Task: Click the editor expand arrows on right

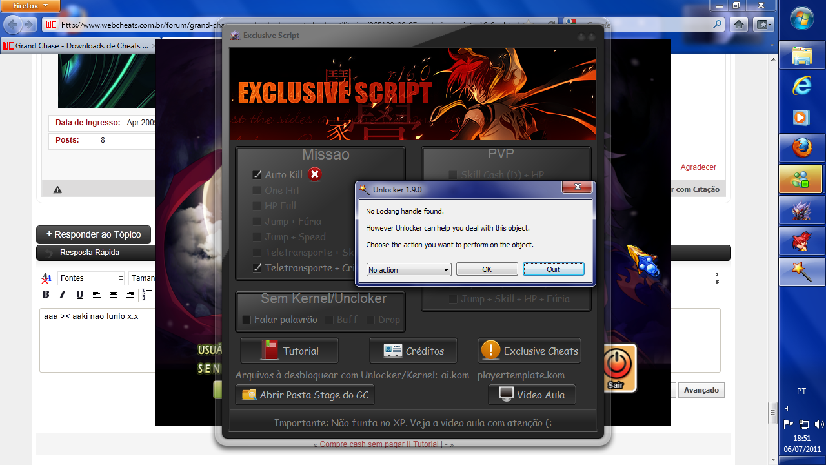Action: click(x=717, y=278)
